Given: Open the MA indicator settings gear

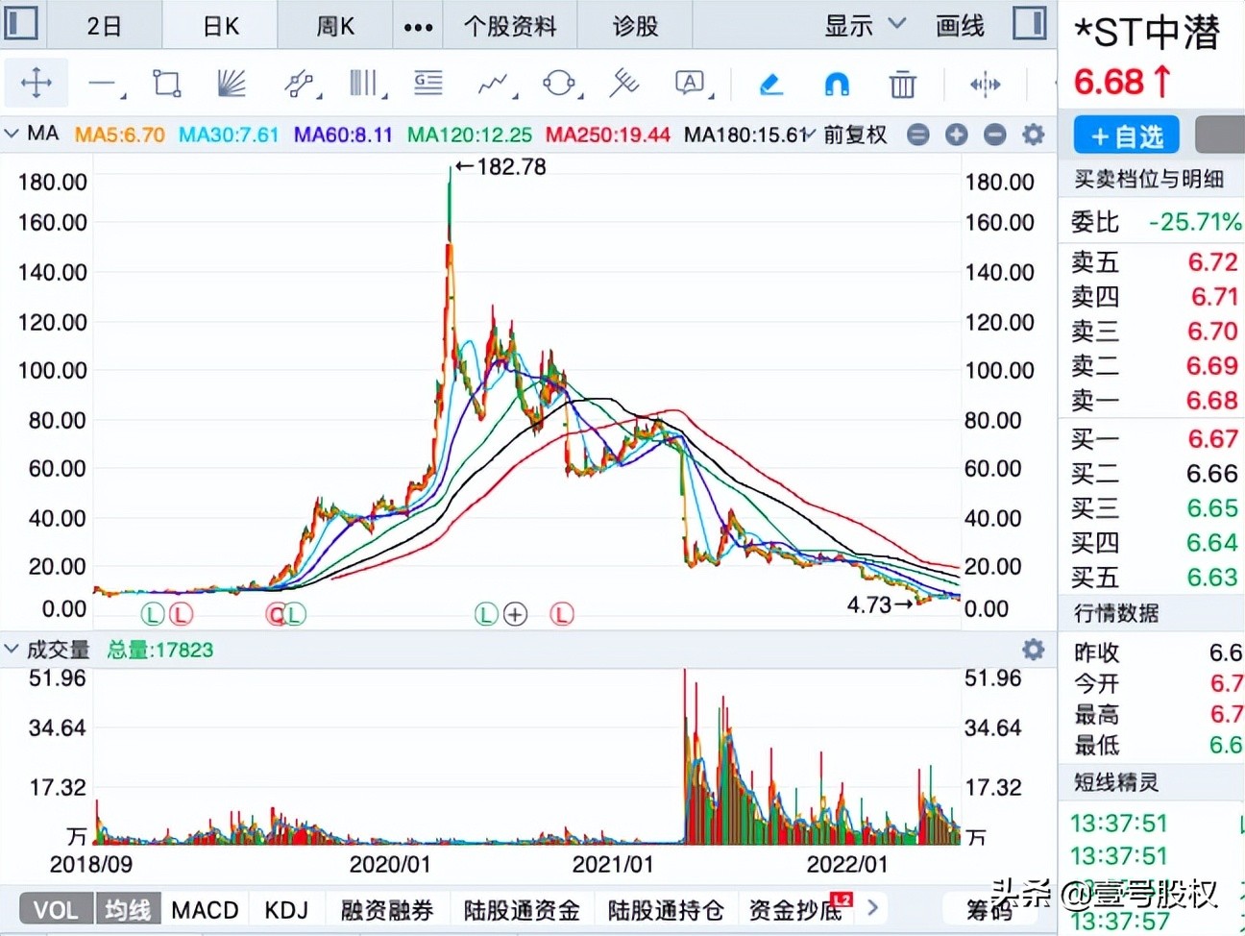Looking at the screenshot, I should click(x=1033, y=135).
